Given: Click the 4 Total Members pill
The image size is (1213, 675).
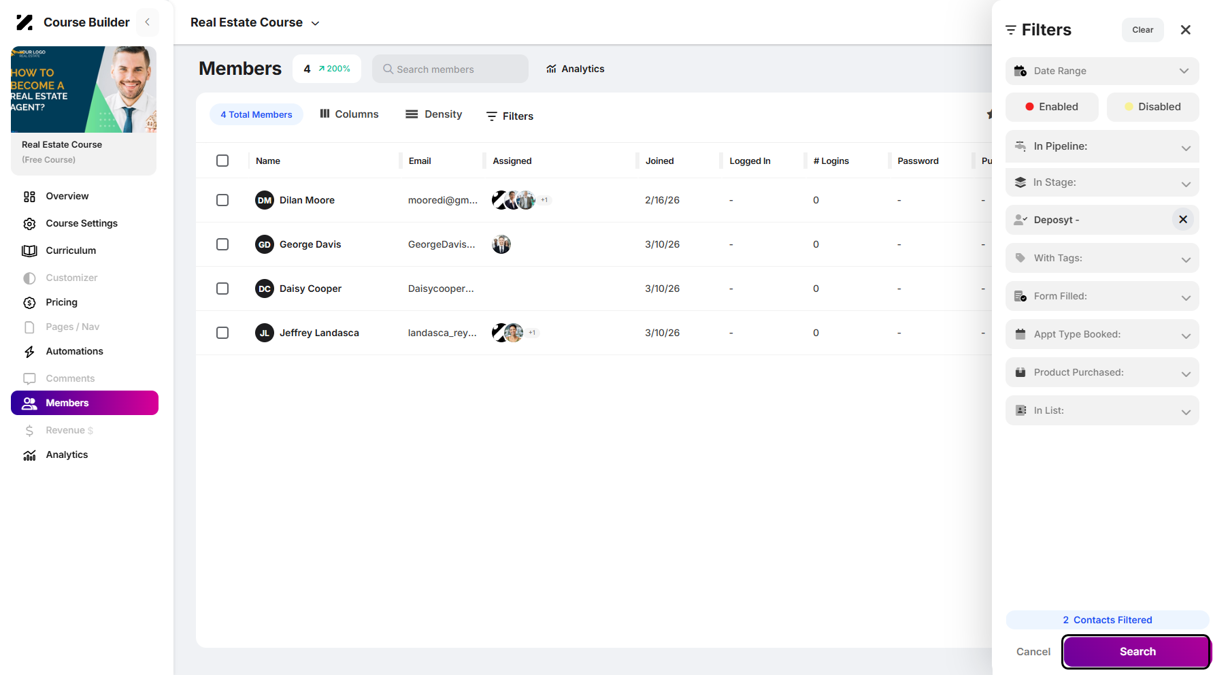Looking at the screenshot, I should point(256,114).
